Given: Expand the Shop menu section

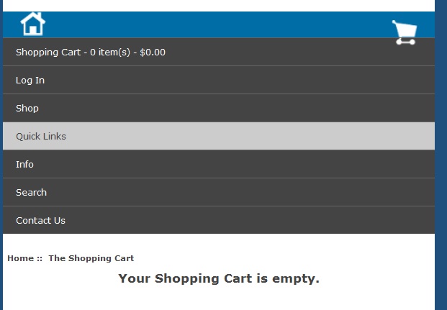Looking at the screenshot, I should pos(219,108).
